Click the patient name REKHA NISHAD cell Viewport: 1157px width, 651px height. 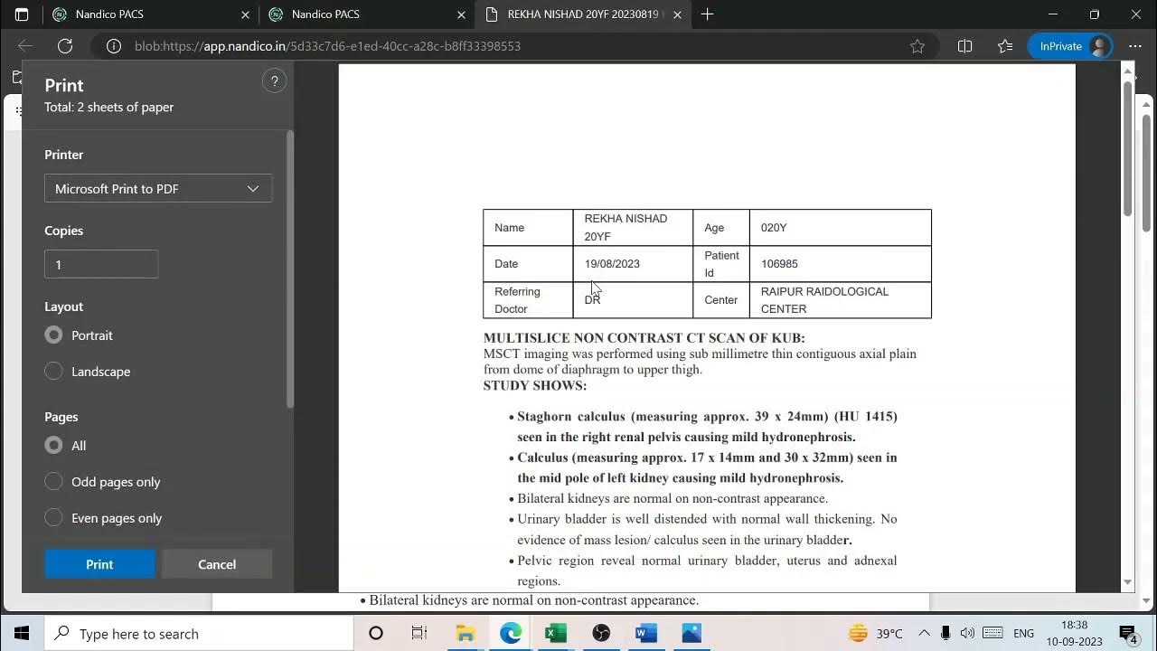pos(633,228)
